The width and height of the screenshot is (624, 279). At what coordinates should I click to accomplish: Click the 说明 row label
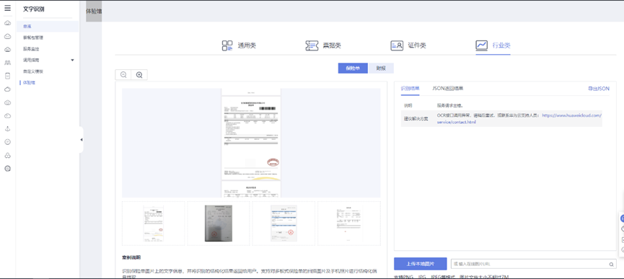408,106
